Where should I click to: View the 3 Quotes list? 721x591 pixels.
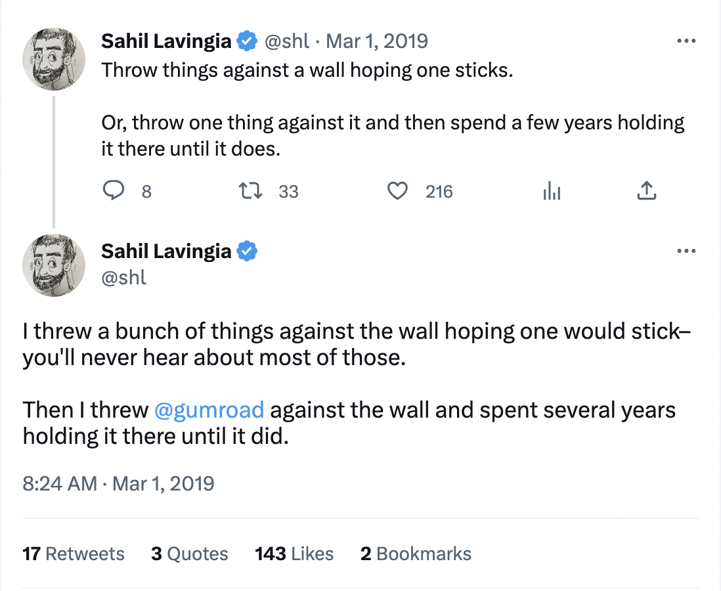coord(189,554)
